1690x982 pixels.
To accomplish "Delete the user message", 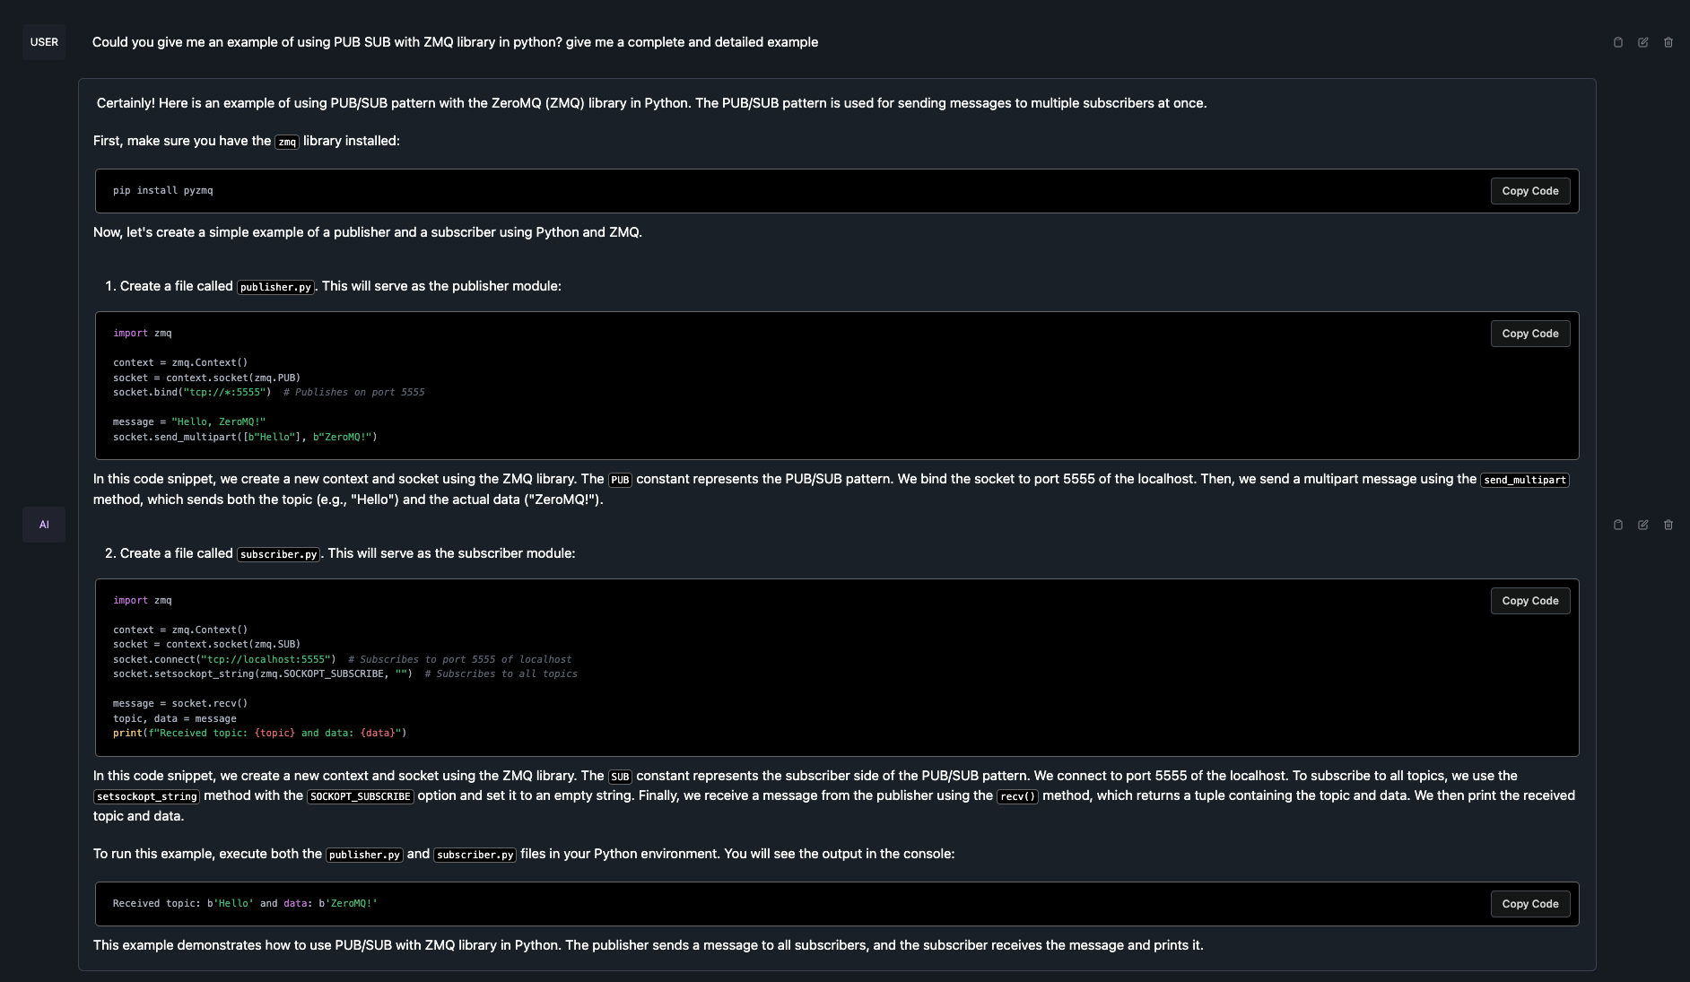I will click(1668, 42).
